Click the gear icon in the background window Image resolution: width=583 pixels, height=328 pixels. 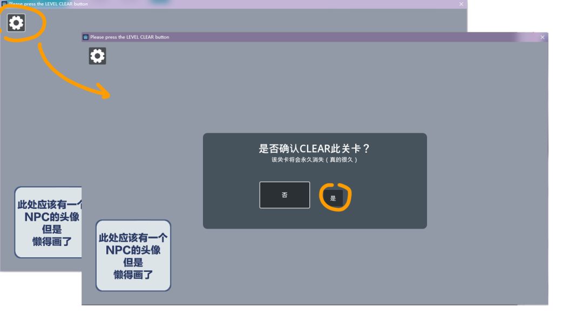click(x=16, y=23)
